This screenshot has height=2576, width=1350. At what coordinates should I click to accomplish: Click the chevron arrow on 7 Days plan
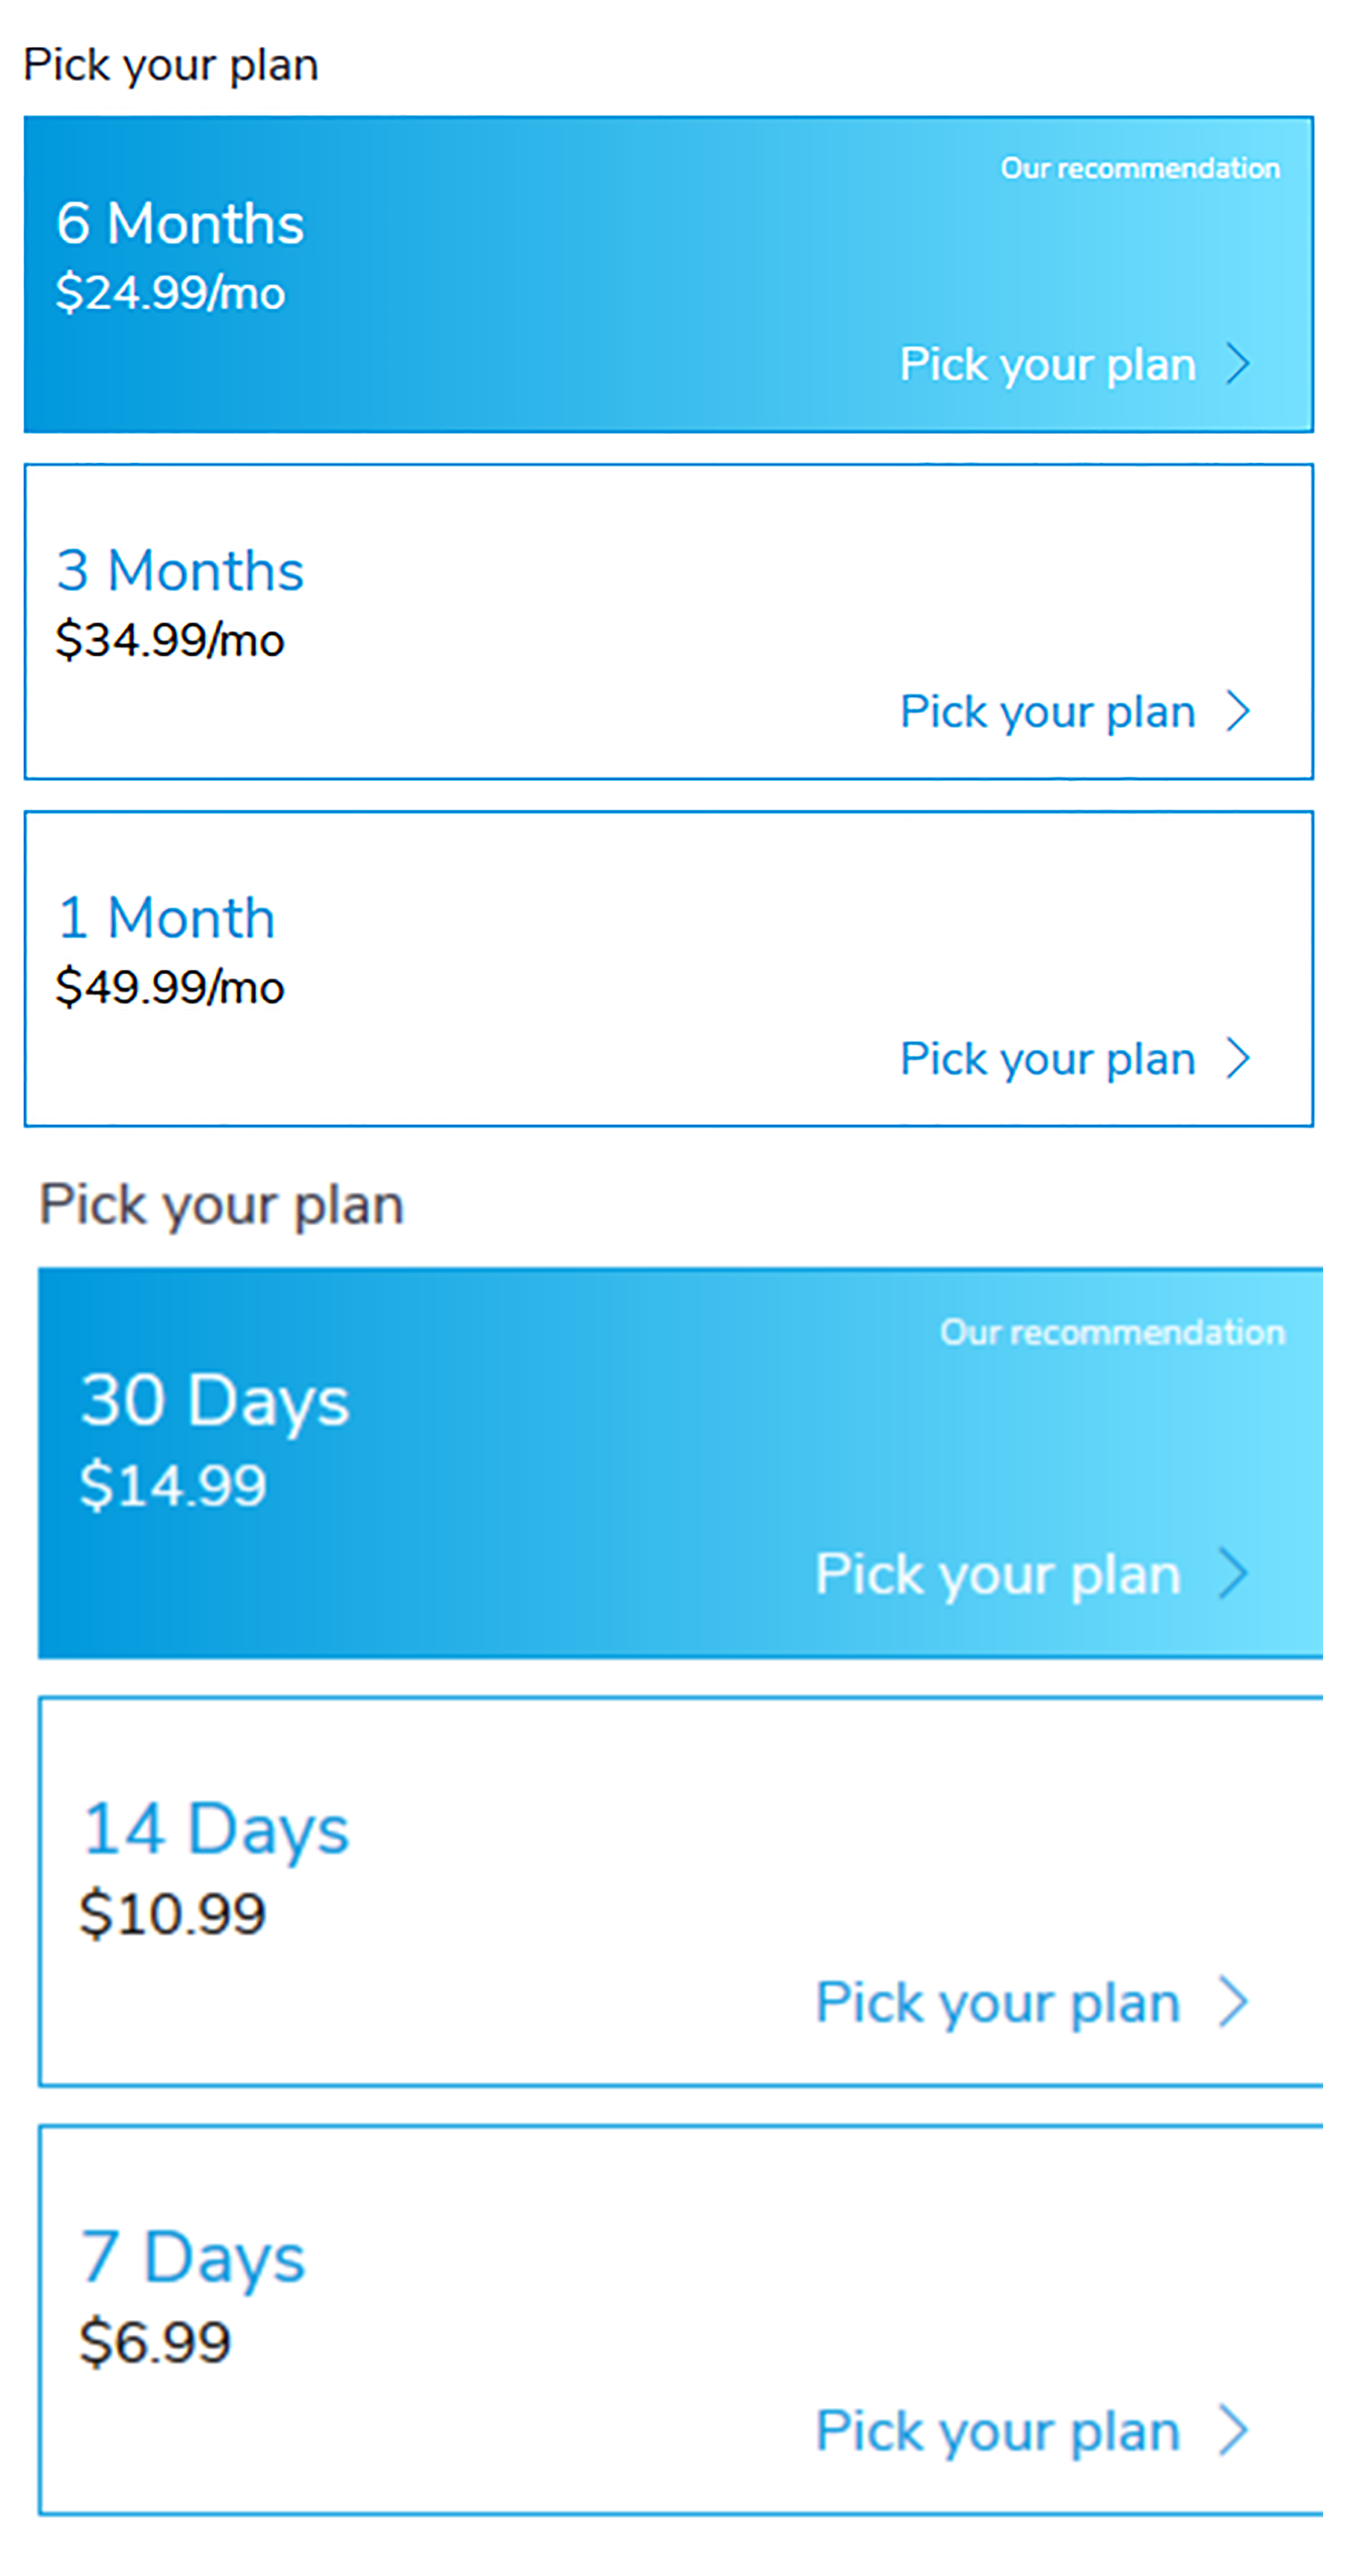pos(1233,2430)
